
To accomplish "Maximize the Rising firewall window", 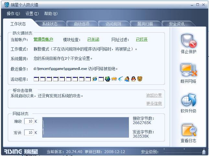I will 198,5.
